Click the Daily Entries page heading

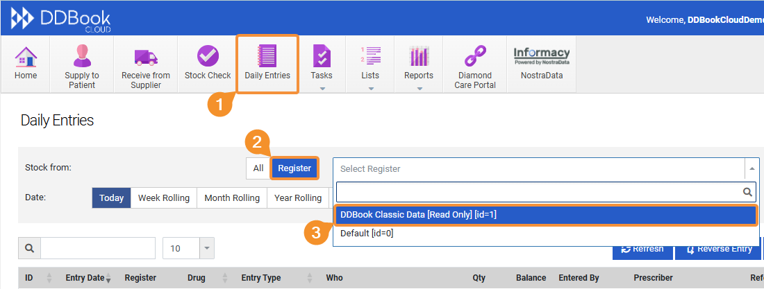57,121
